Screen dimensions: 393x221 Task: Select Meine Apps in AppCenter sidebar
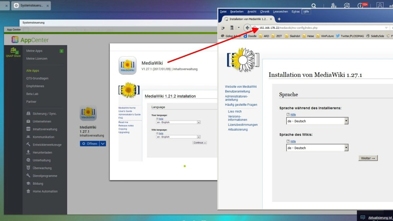(x=34, y=51)
